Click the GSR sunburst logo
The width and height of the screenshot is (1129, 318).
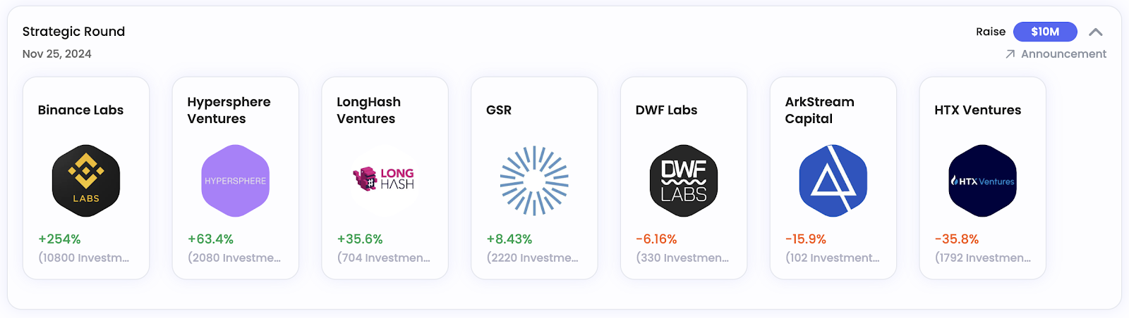534,181
